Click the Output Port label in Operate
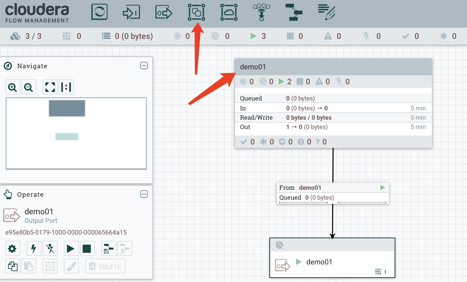 (41, 221)
